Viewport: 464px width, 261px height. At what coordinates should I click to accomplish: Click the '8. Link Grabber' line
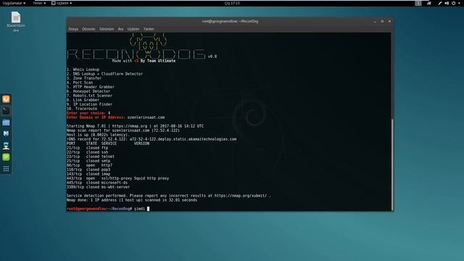(83, 100)
